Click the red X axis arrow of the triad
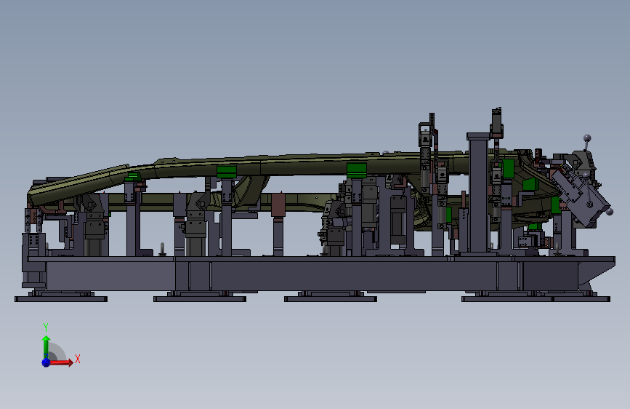This screenshot has width=630, height=409. coord(61,362)
